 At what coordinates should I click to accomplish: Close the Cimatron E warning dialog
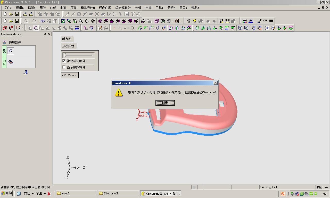216,83
